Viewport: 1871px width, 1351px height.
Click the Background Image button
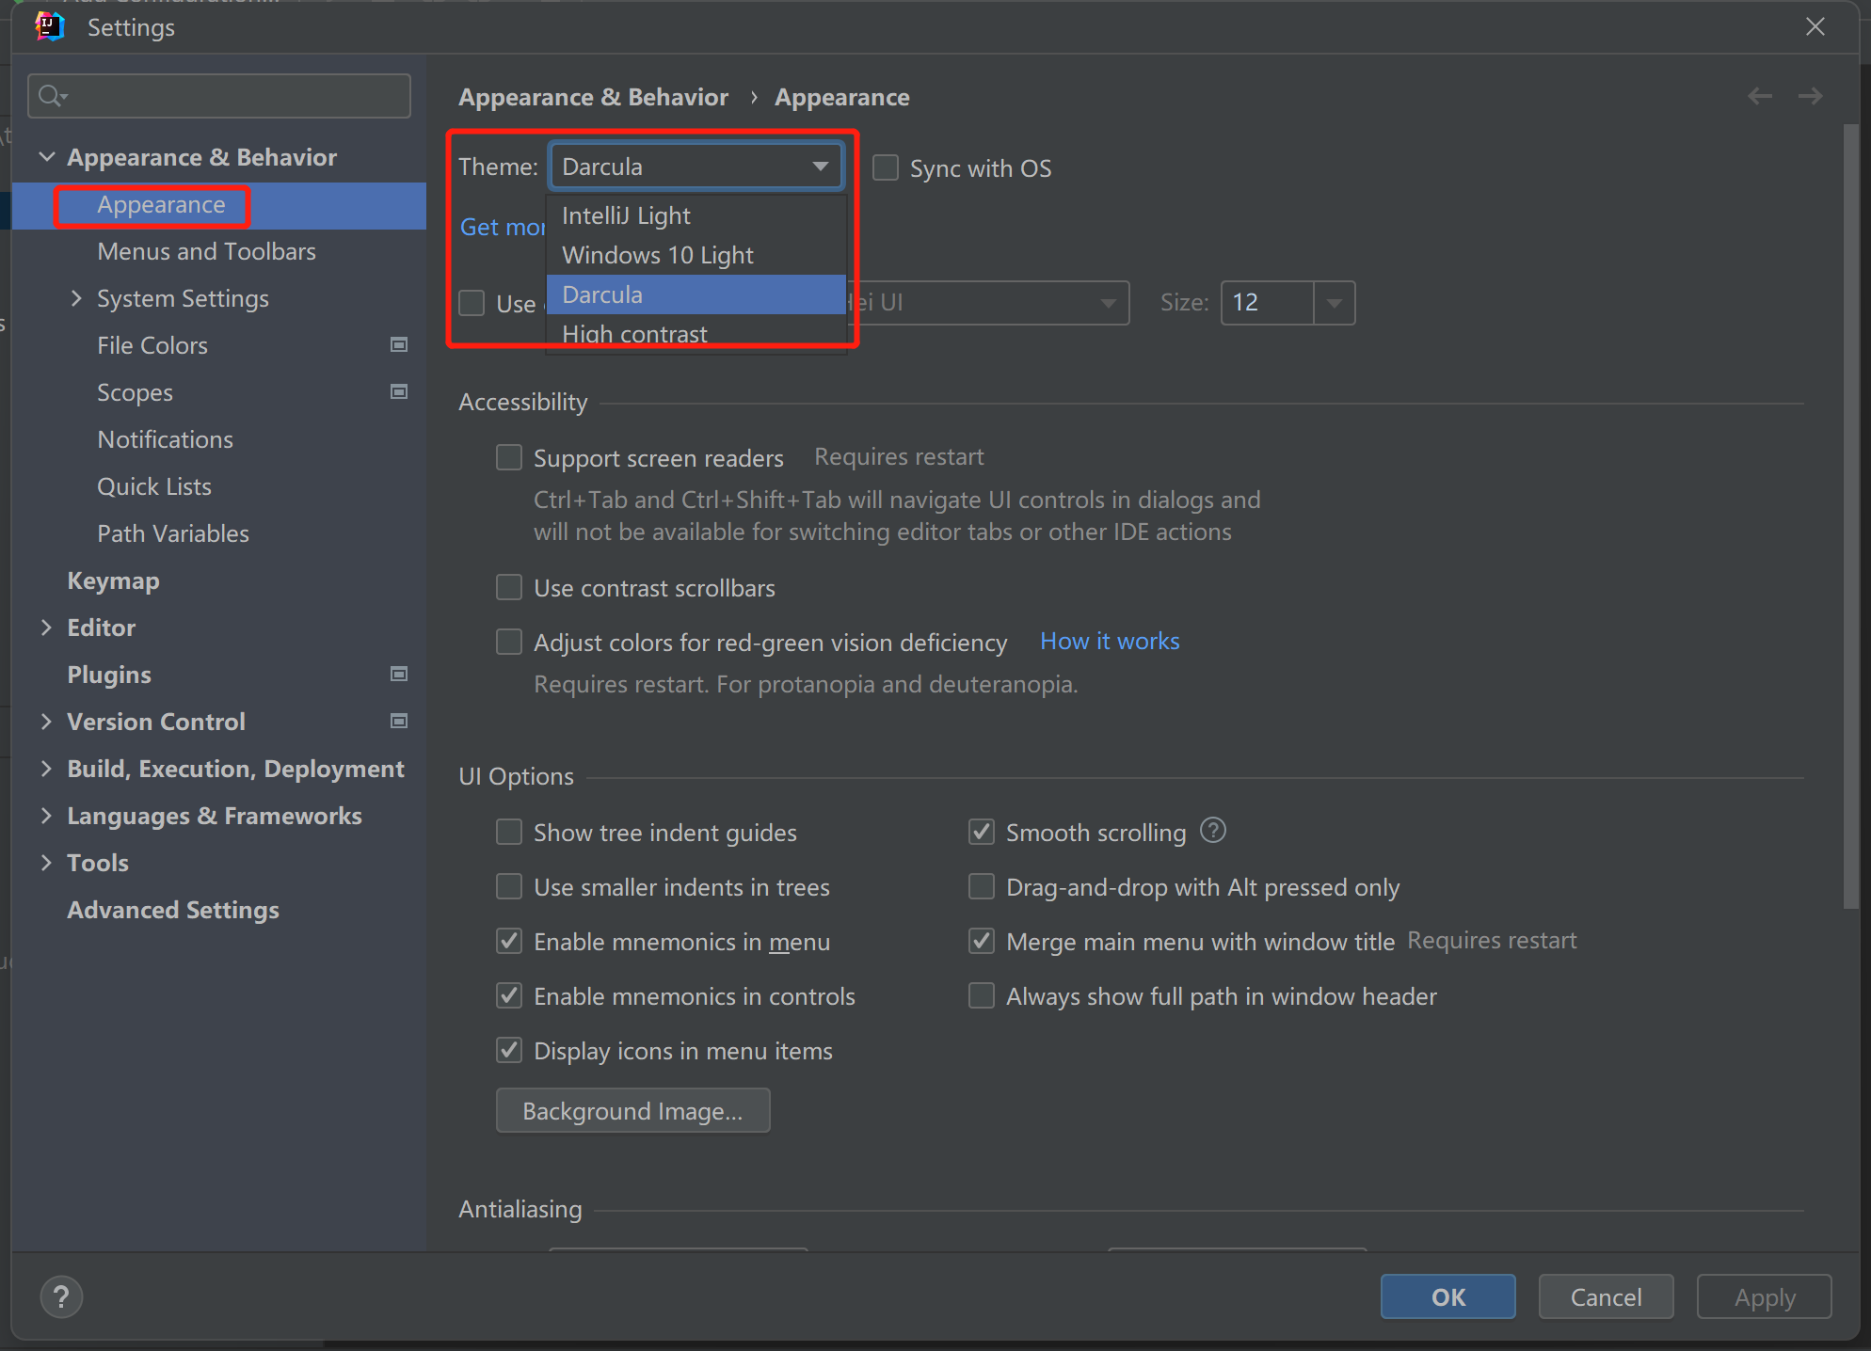pos(632,1110)
